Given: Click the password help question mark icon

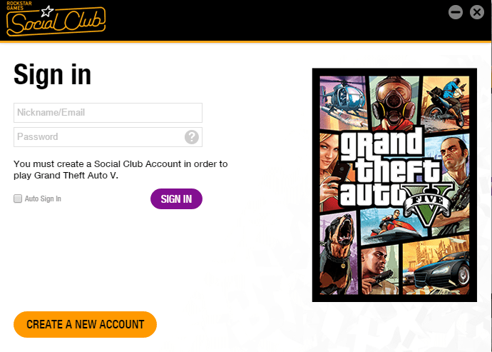Looking at the screenshot, I should click(191, 137).
